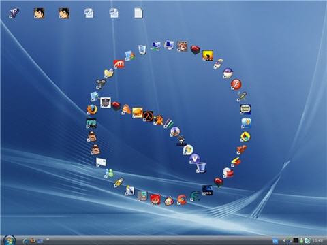Click the purple V sphere icon
The image size is (327, 245).
tap(195, 159)
